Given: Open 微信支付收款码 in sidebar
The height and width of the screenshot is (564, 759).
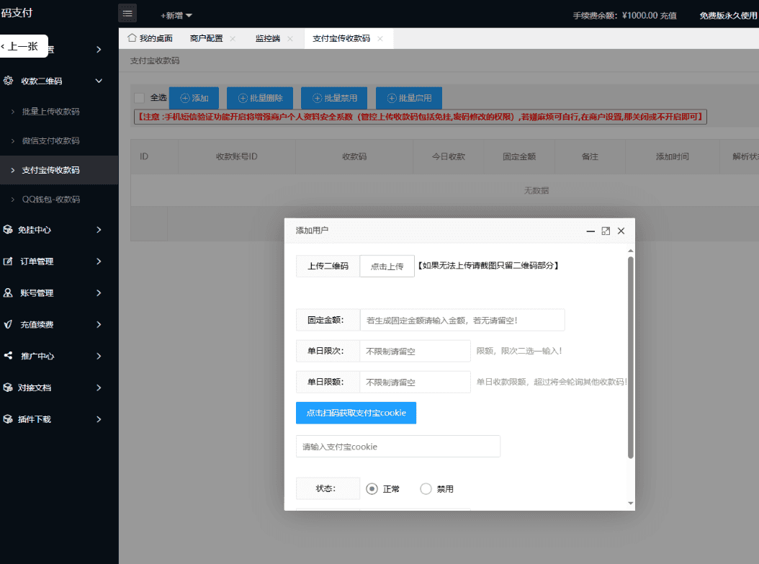Looking at the screenshot, I should coord(51,141).
